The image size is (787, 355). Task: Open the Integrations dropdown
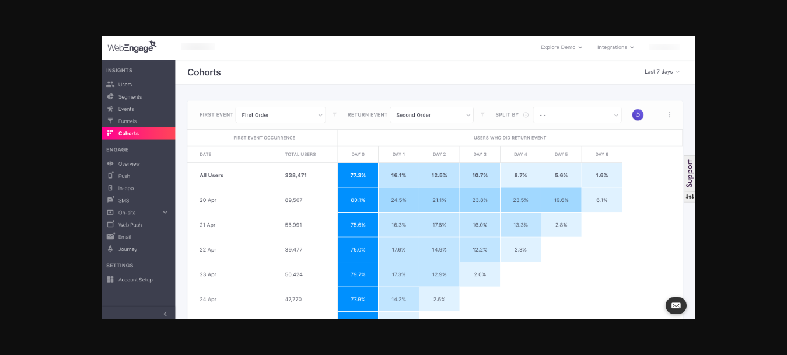pyautogui.click(x=615, y=47)
